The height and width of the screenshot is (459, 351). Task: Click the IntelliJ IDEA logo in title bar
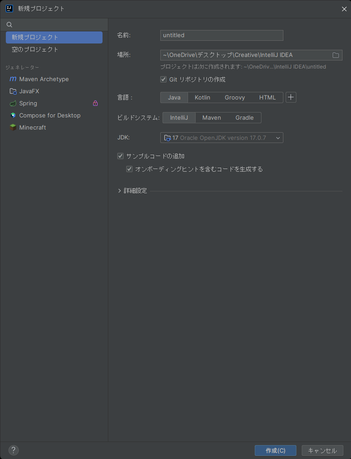(9, 9)
